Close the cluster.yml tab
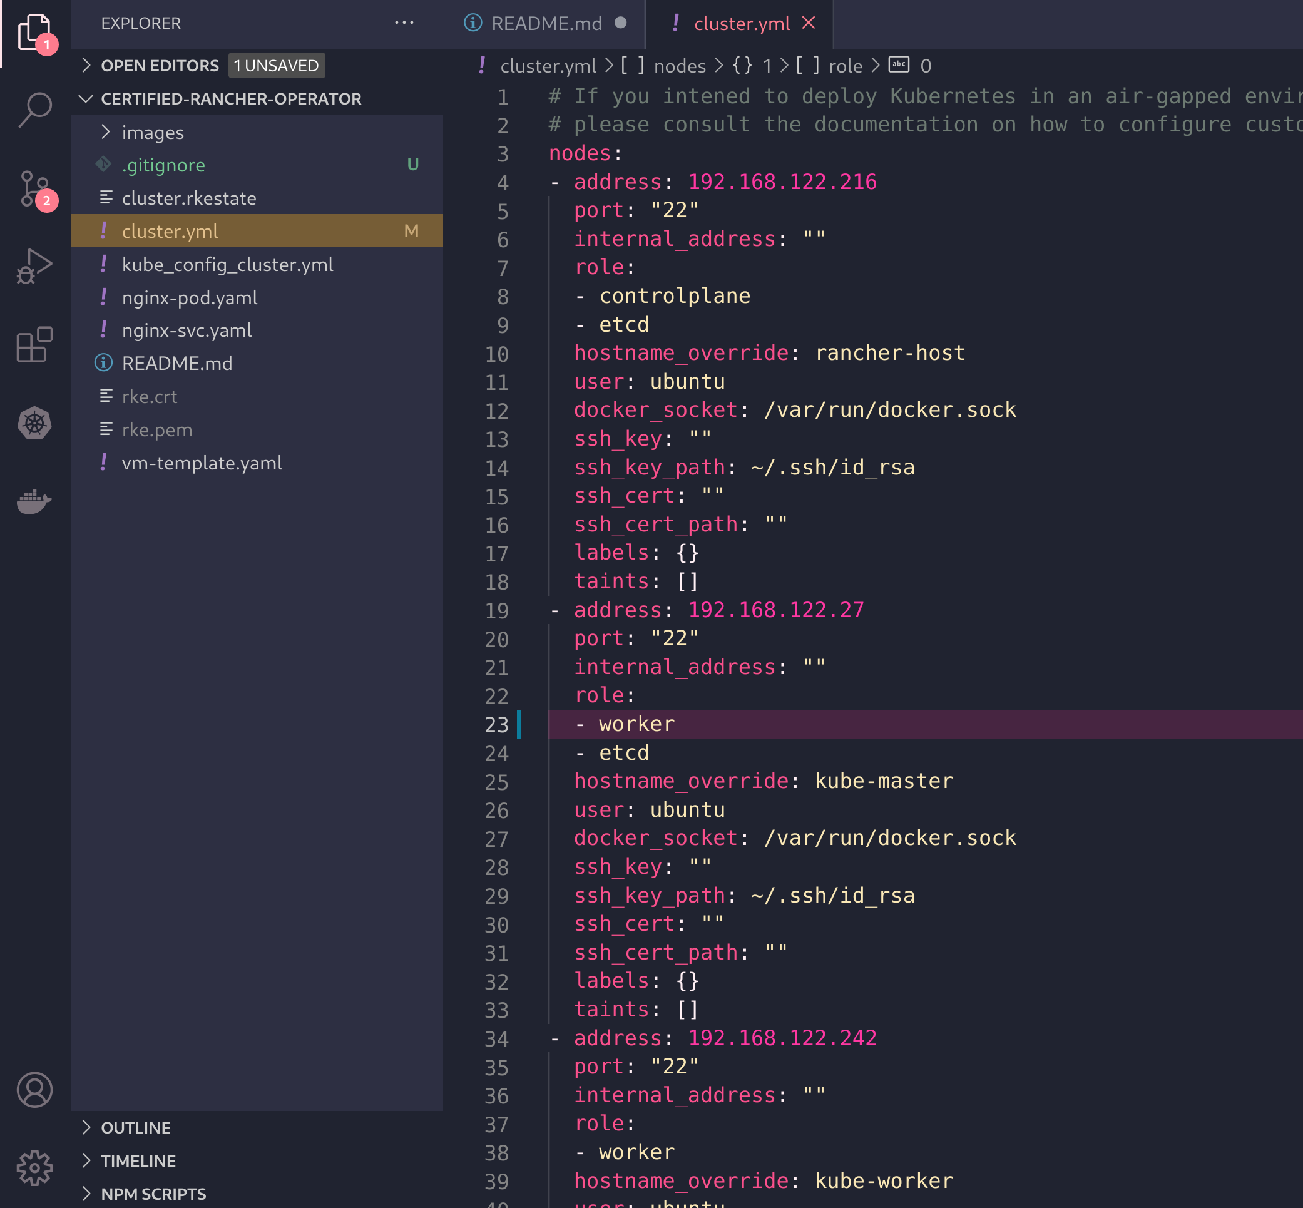 (x=809, y=23)
